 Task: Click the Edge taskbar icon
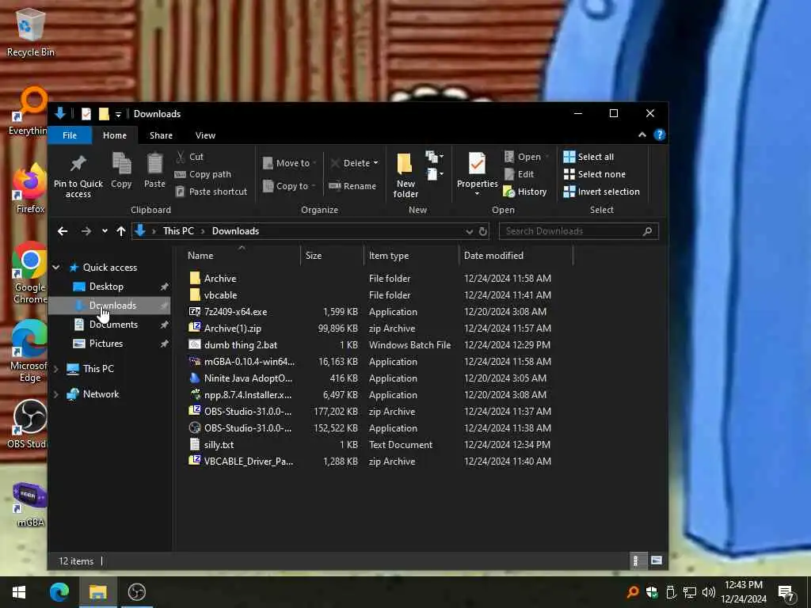(x=59, y=592)
